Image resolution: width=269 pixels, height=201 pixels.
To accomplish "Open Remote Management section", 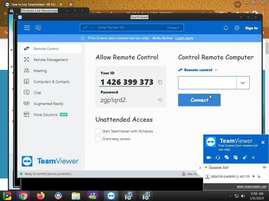I will [51, 60].
